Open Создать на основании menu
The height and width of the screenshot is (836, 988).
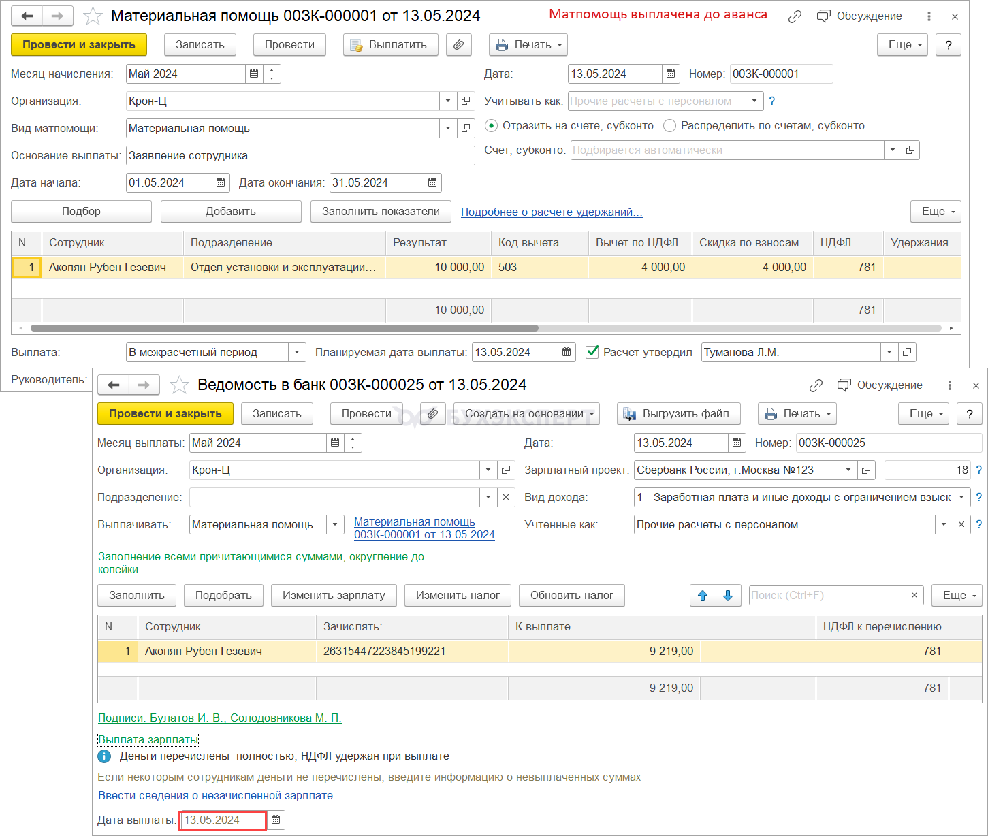point(526,414)
